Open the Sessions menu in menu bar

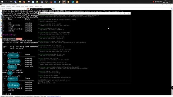(x=8, y=6)
